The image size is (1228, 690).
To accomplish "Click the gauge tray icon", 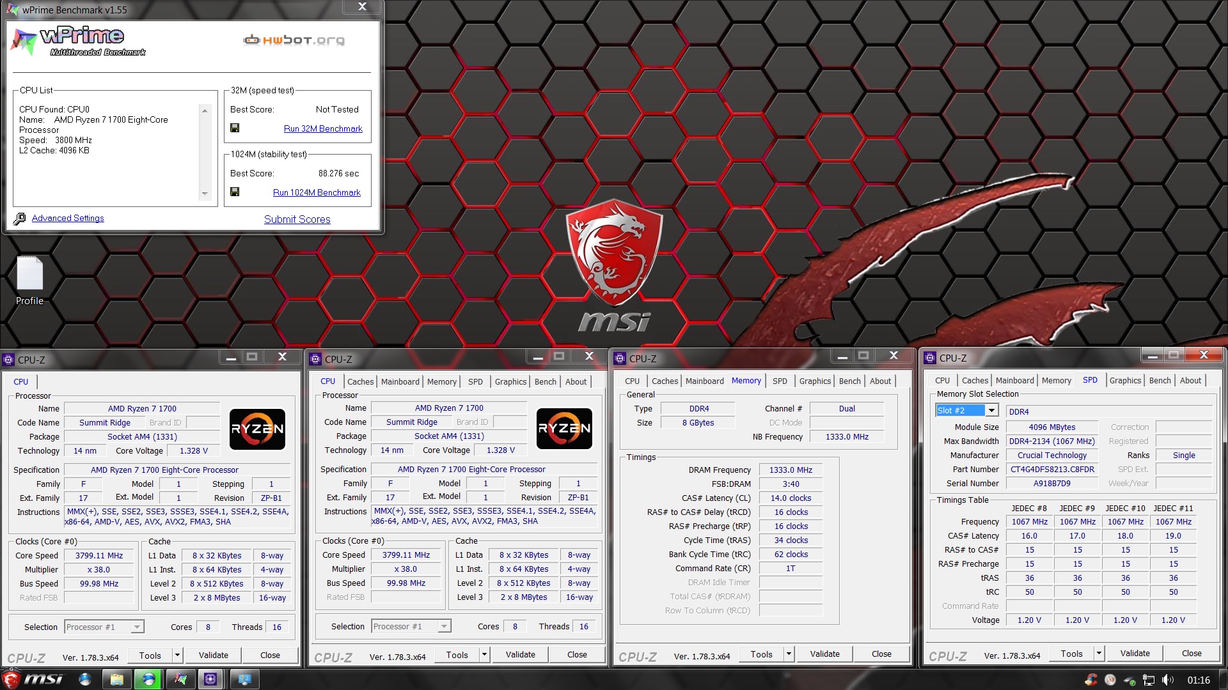I will pyautogui.click(x=1110, y=680).
